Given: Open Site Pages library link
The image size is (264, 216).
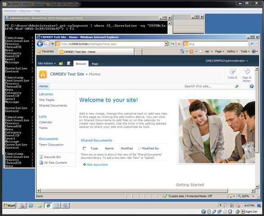Looking at the screenshot, I should 47,100.
